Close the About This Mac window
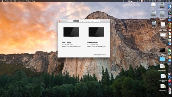The width and height of the screenshot is (172, 97). point(59,21)
